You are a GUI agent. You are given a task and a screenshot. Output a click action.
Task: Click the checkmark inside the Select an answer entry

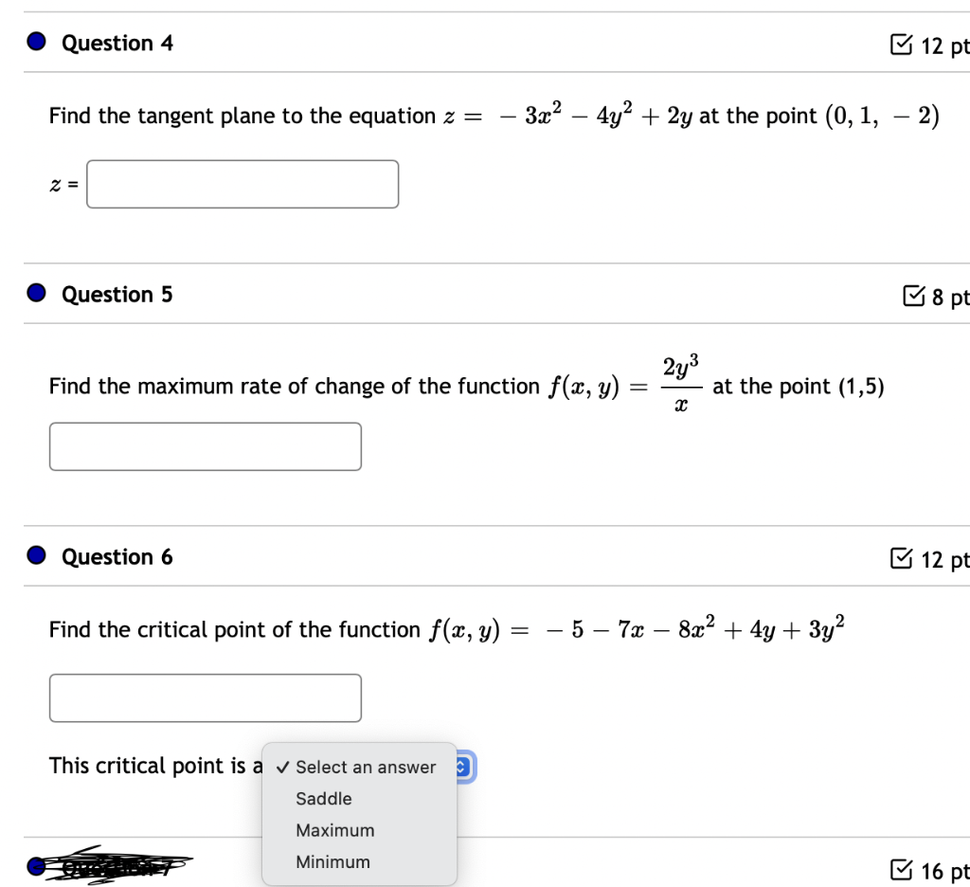281,767
